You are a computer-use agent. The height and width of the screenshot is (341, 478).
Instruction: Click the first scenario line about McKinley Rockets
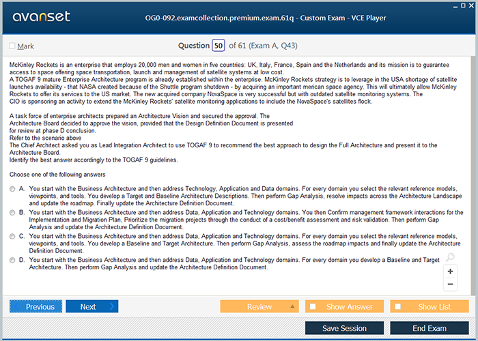tap(229, 65)
